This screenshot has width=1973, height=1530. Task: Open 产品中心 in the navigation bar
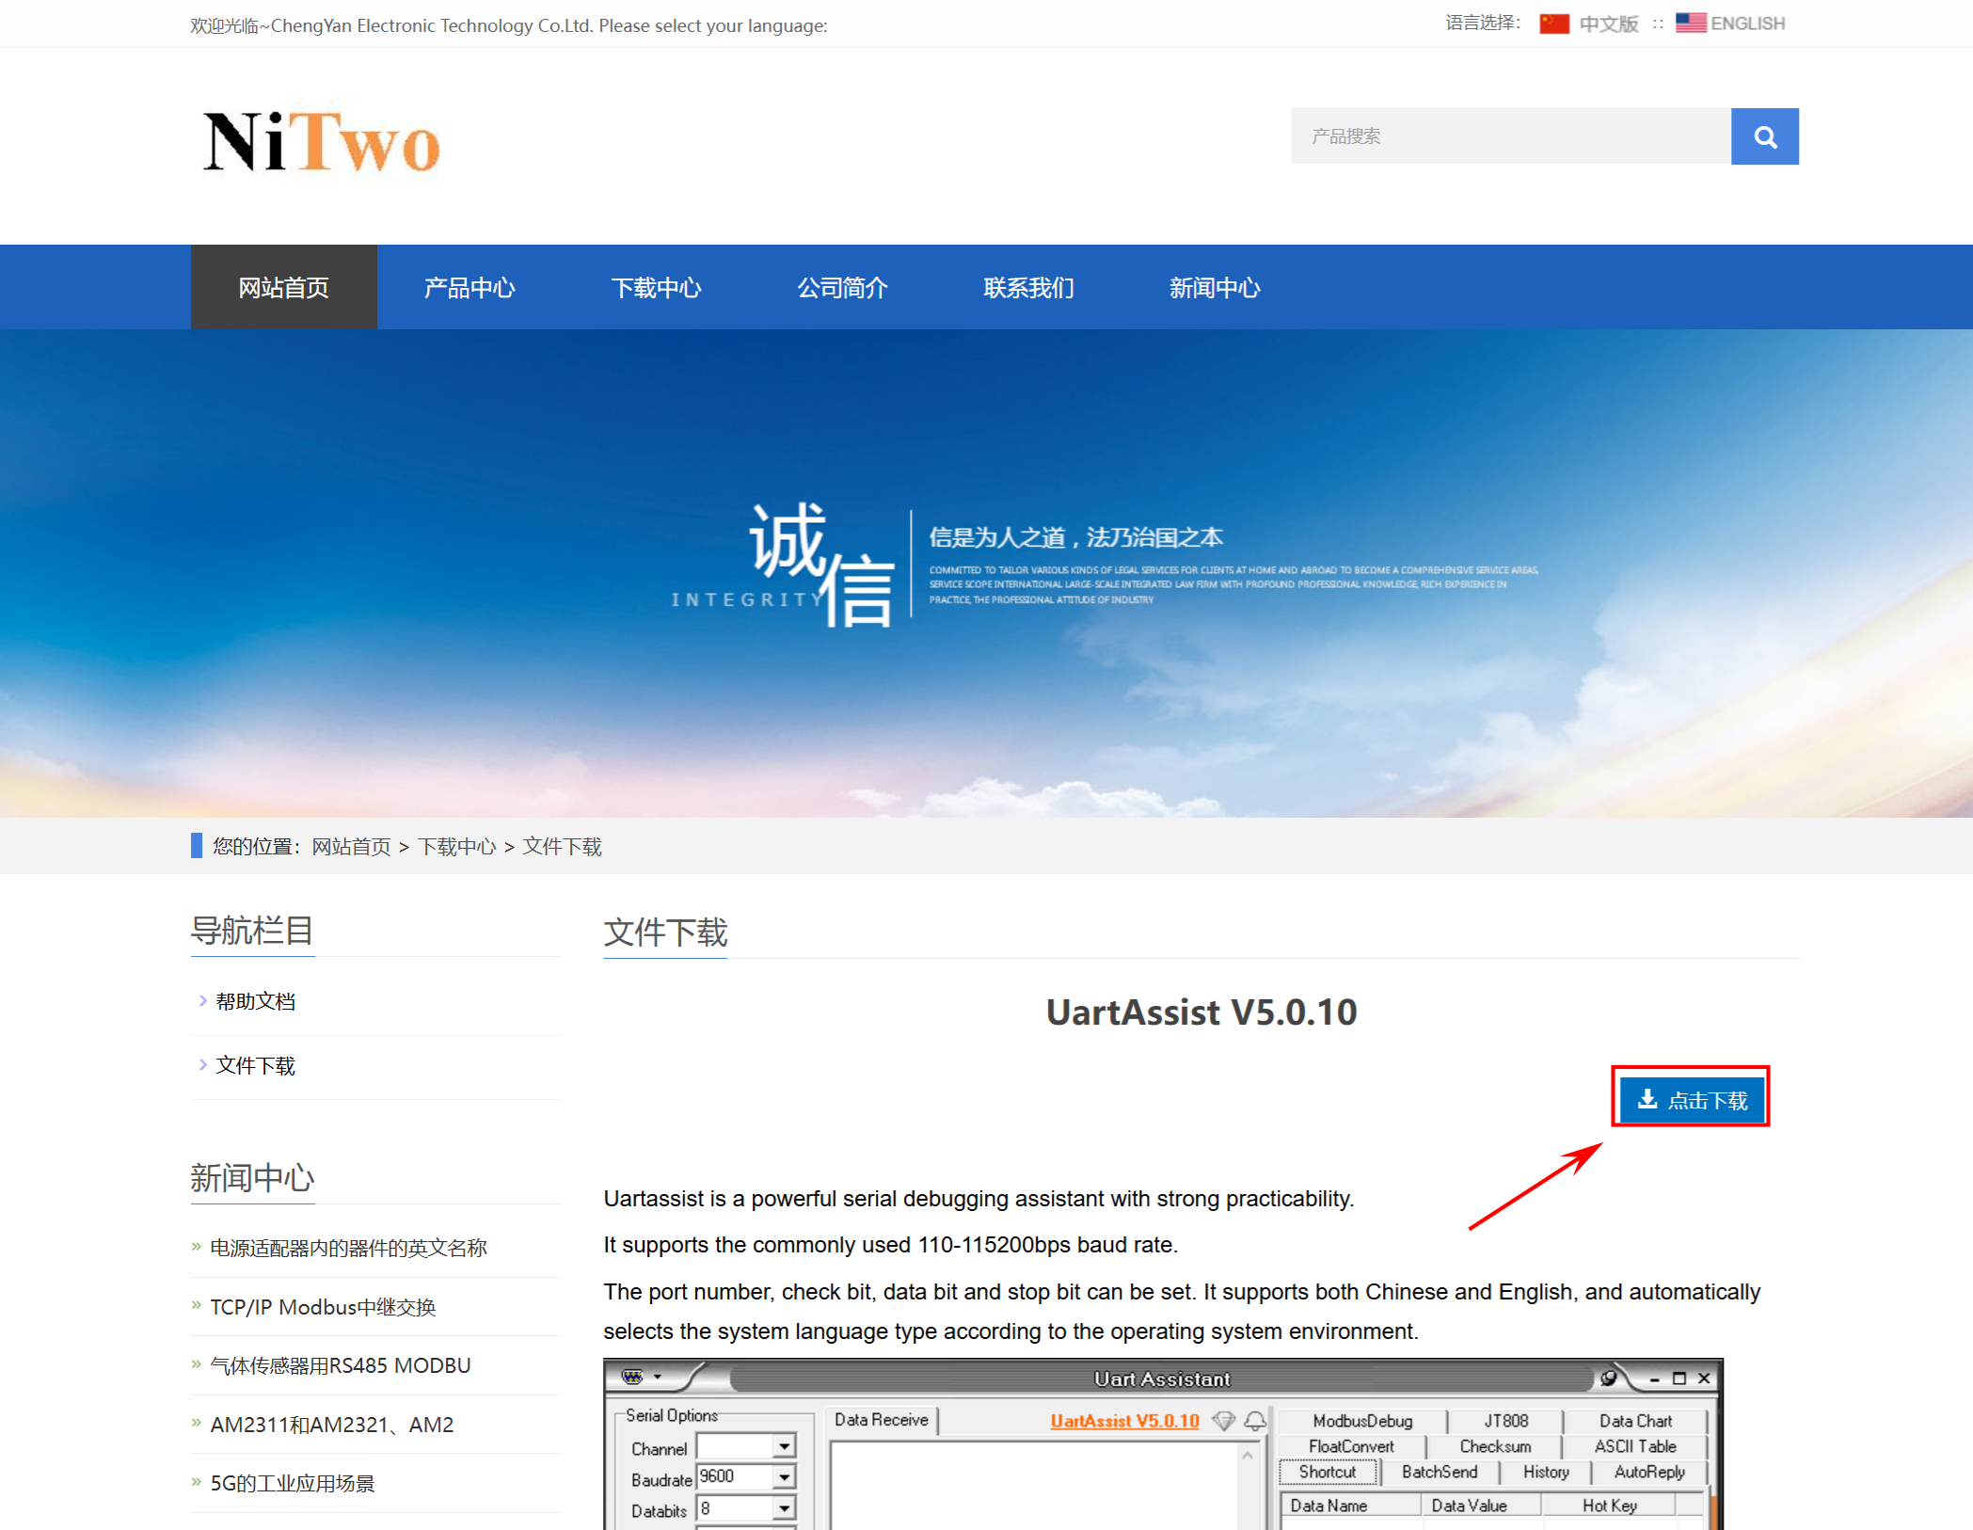(469, 287)
